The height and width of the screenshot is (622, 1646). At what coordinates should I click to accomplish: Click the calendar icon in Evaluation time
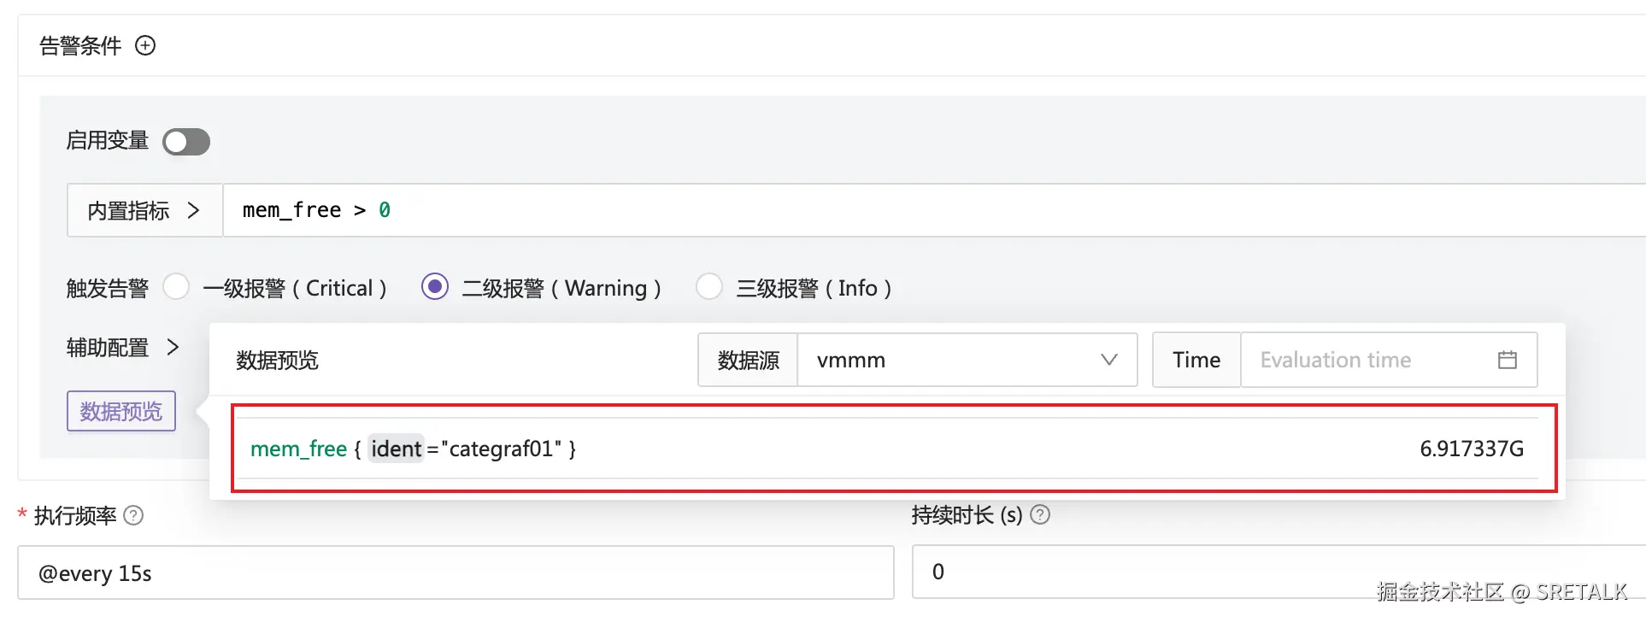tap(1508, 360)
